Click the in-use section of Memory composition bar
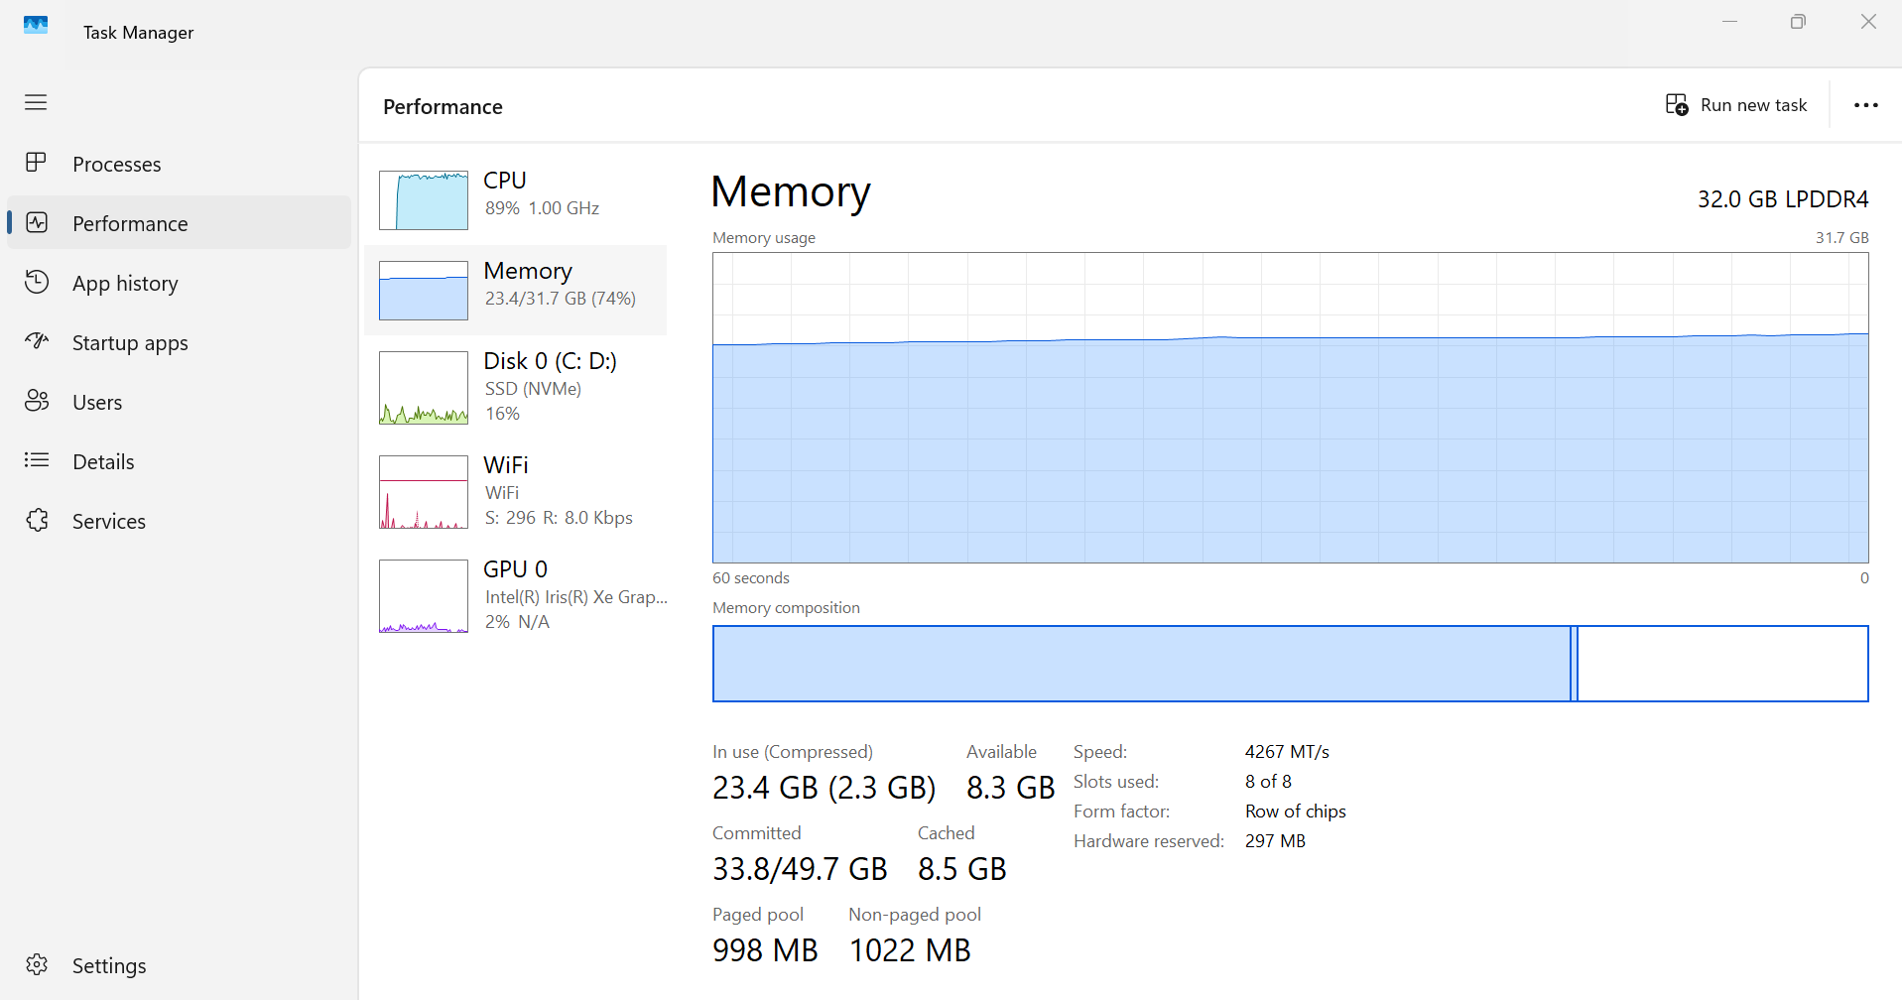The height and width of the screenshot is (1000, 1902). pos(1141,664)
